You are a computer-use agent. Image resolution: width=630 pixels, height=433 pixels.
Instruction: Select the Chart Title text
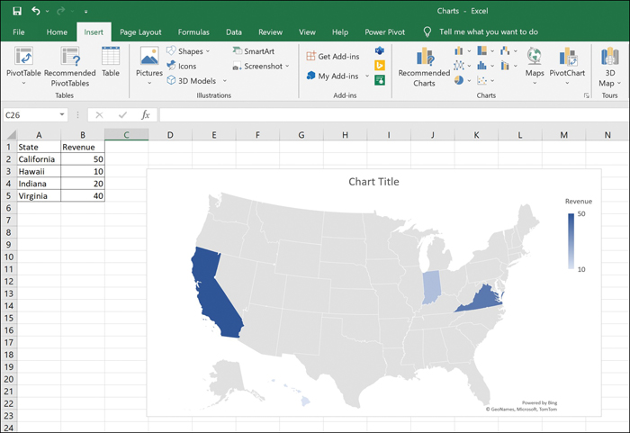pyautogui.click(x=373, y=182)
